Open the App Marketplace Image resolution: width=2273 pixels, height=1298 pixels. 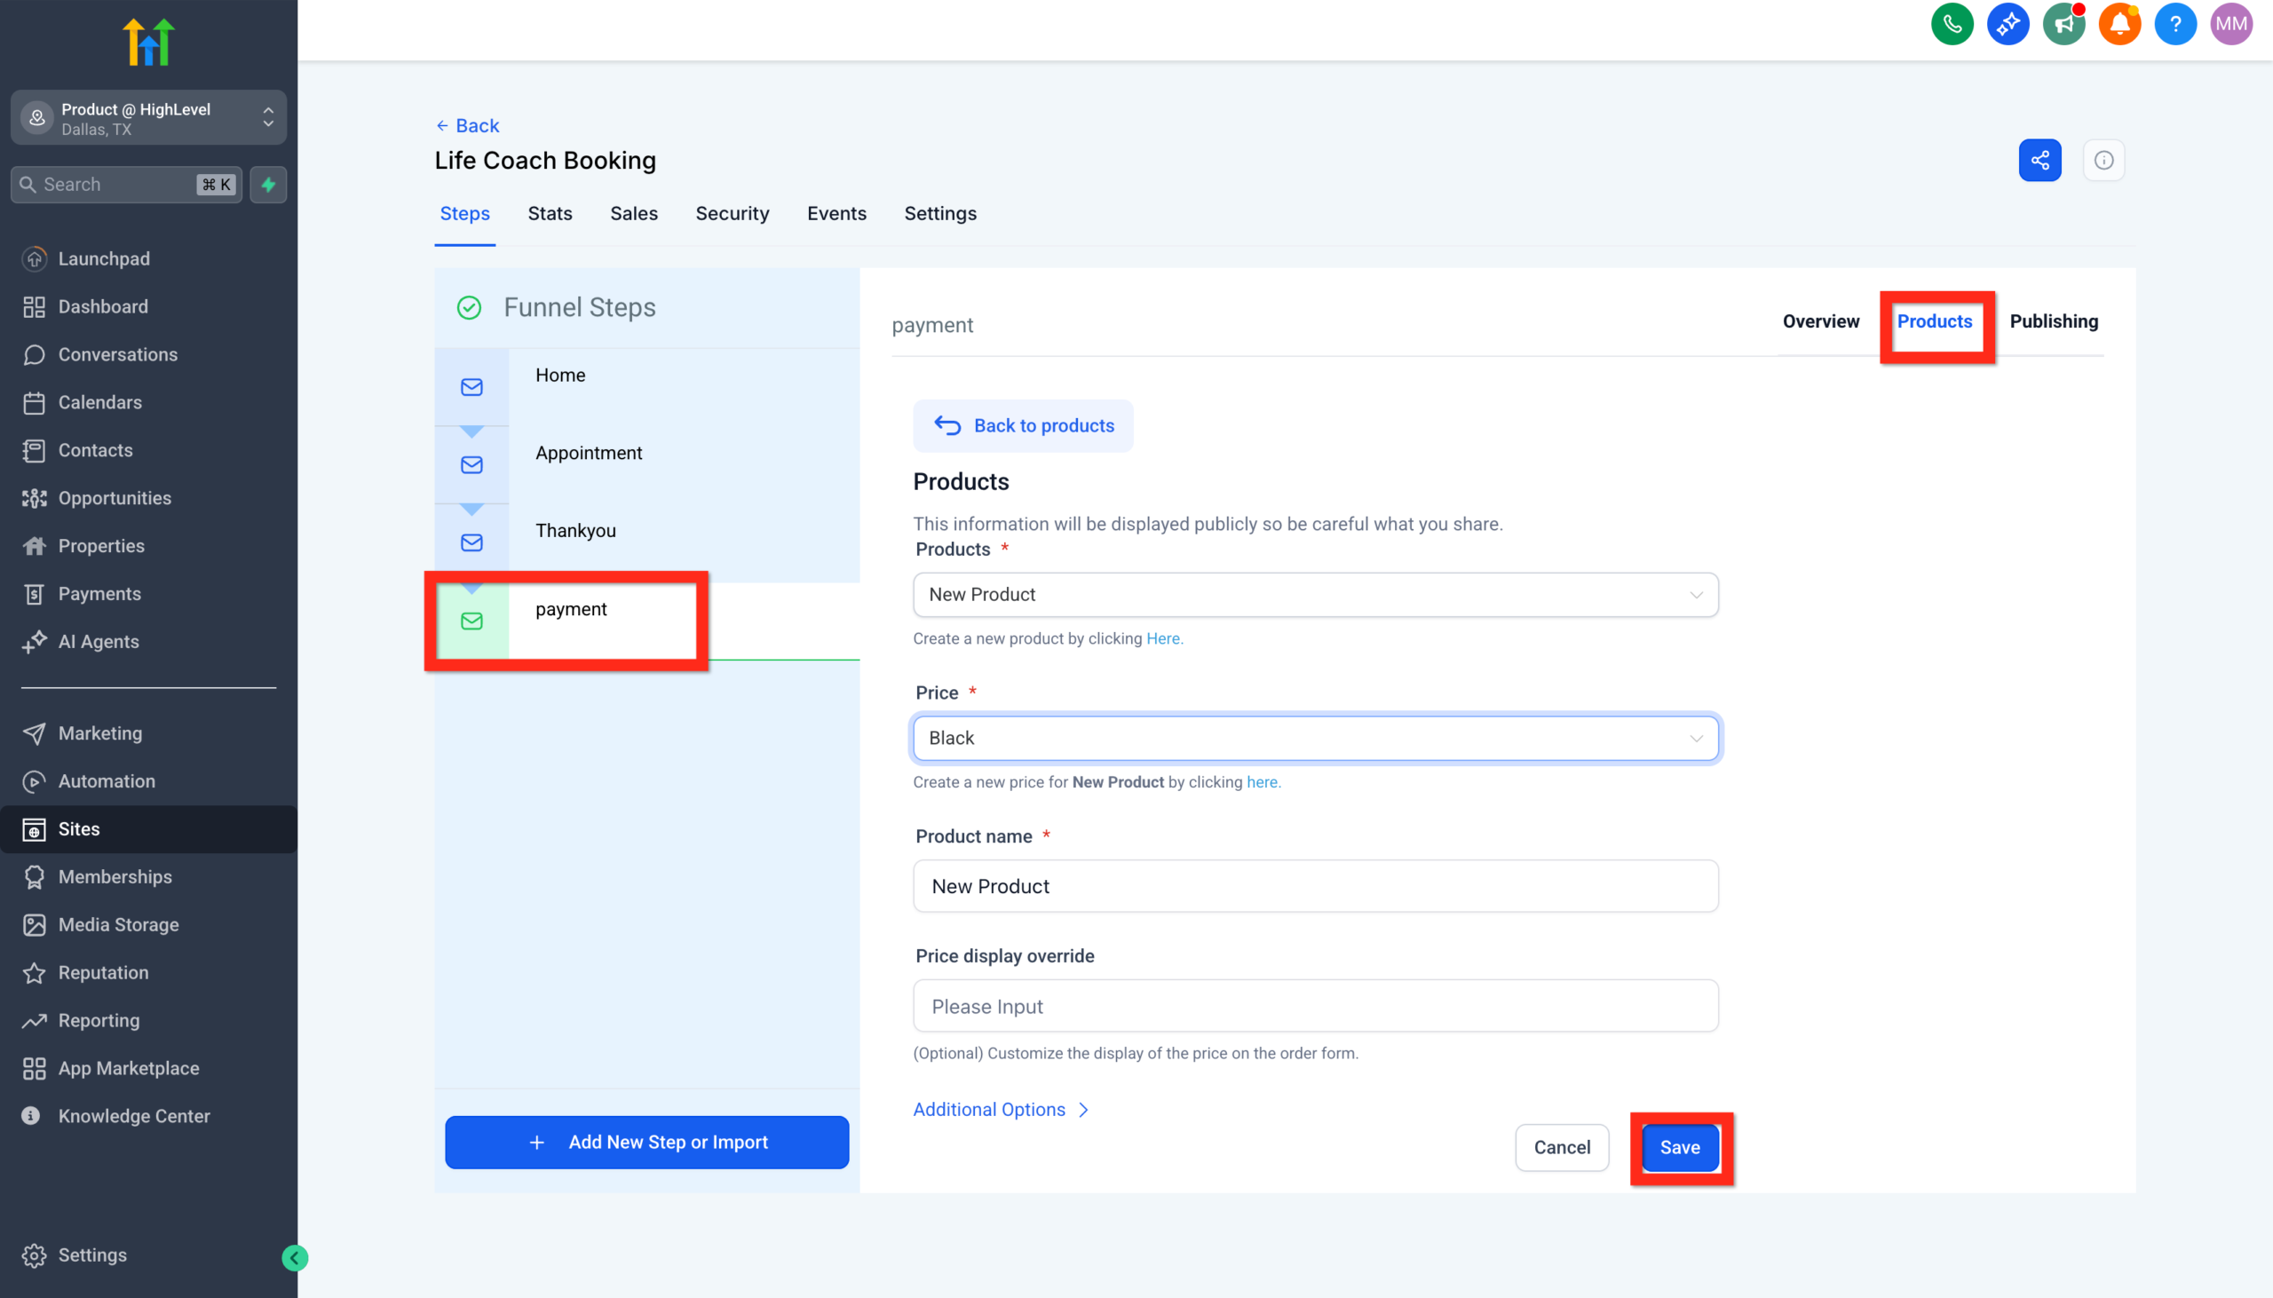[x=129, y=1067]
